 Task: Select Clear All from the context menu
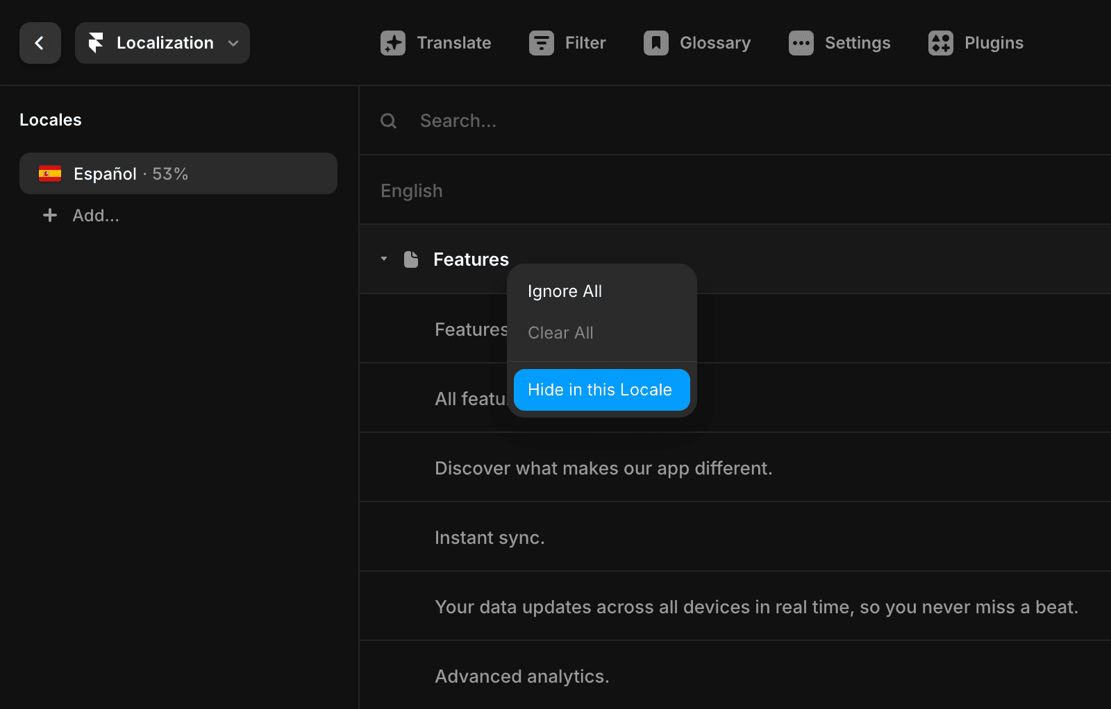pyautogui.click(x=560, y=332)
